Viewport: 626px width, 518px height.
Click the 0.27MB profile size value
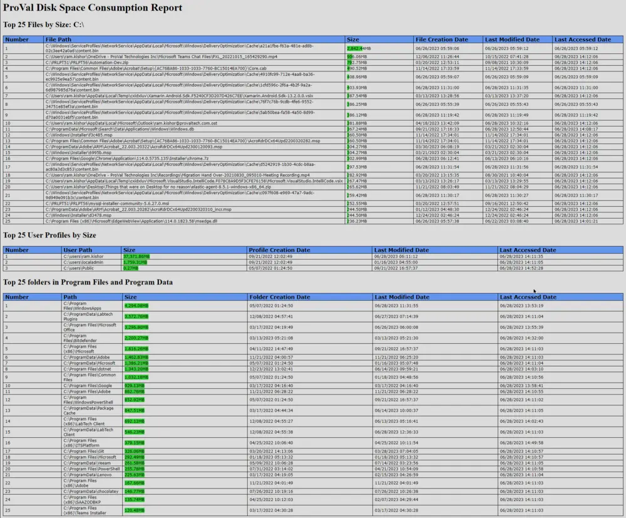(131, 268)
